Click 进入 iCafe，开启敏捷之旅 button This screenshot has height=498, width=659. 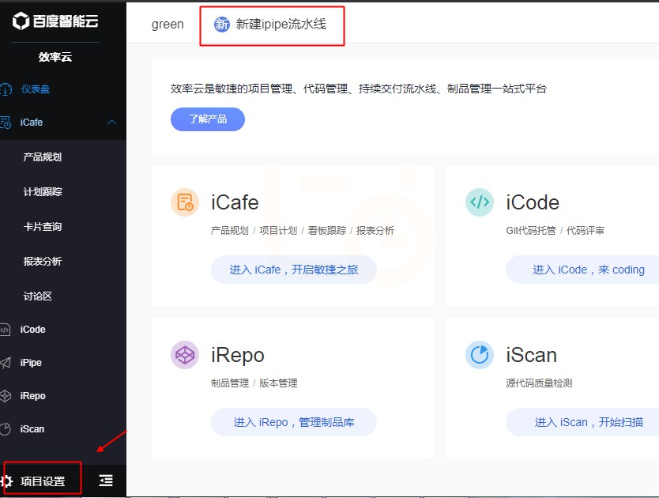(294, 270)
